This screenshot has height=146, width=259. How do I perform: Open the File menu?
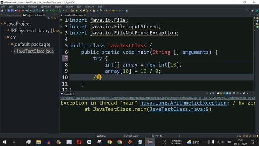[x=3, y=6]
